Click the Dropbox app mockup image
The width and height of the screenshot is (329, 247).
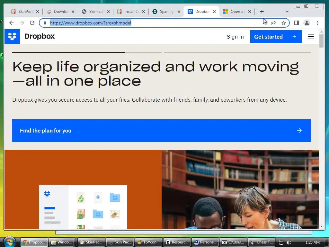[83, 207]
